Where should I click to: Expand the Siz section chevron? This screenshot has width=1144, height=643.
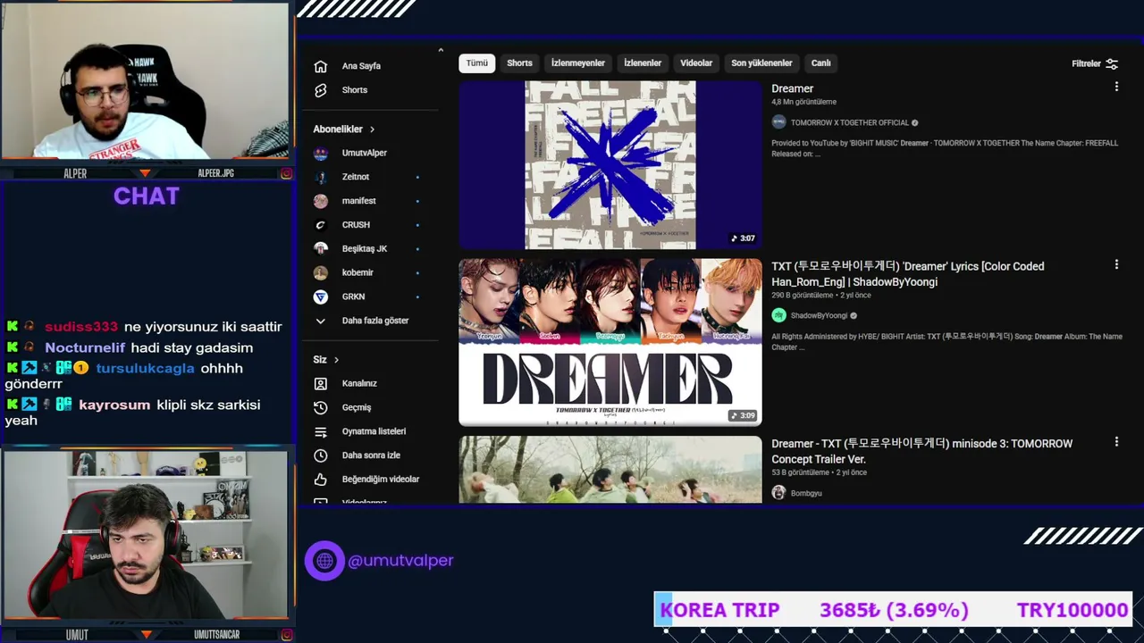pyautogui.click(x=336, y=360)
